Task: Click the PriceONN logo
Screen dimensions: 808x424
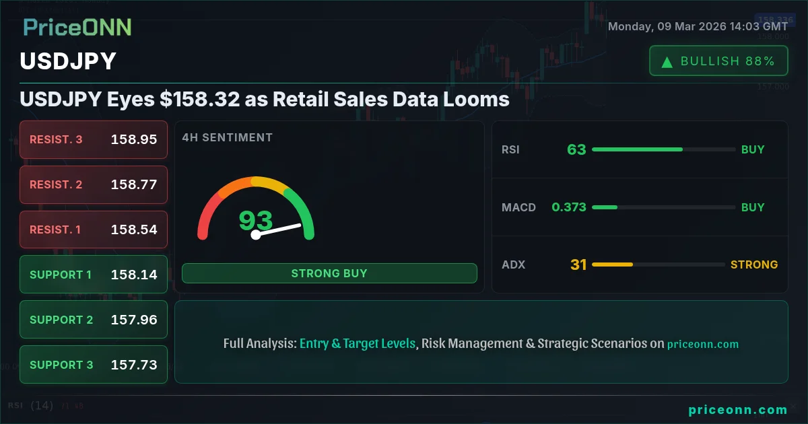Action: tap(77, 27)
